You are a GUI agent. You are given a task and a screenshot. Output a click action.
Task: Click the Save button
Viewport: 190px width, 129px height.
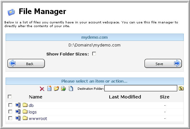[x=163, y=63]
